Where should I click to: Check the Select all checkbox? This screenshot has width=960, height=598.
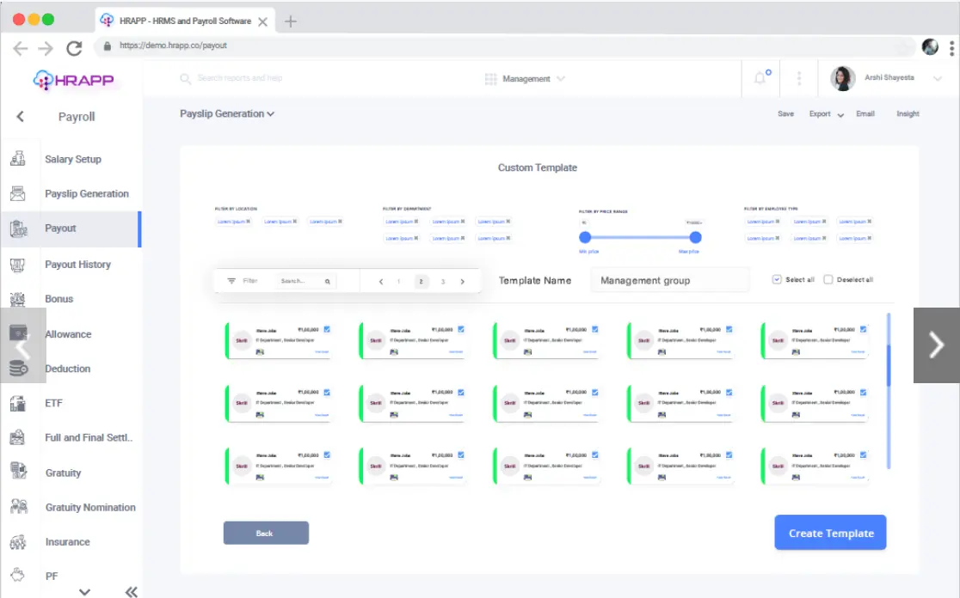(x=777, y=279)
